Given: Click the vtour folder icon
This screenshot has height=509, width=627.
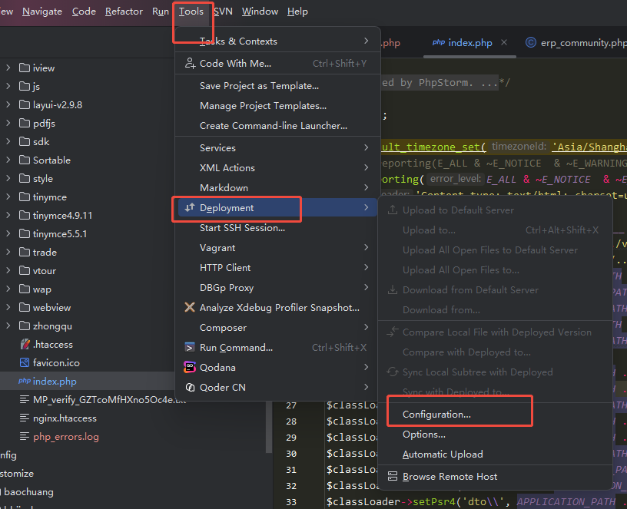Looking at the screenshot, I should click(x=25, y=270).
